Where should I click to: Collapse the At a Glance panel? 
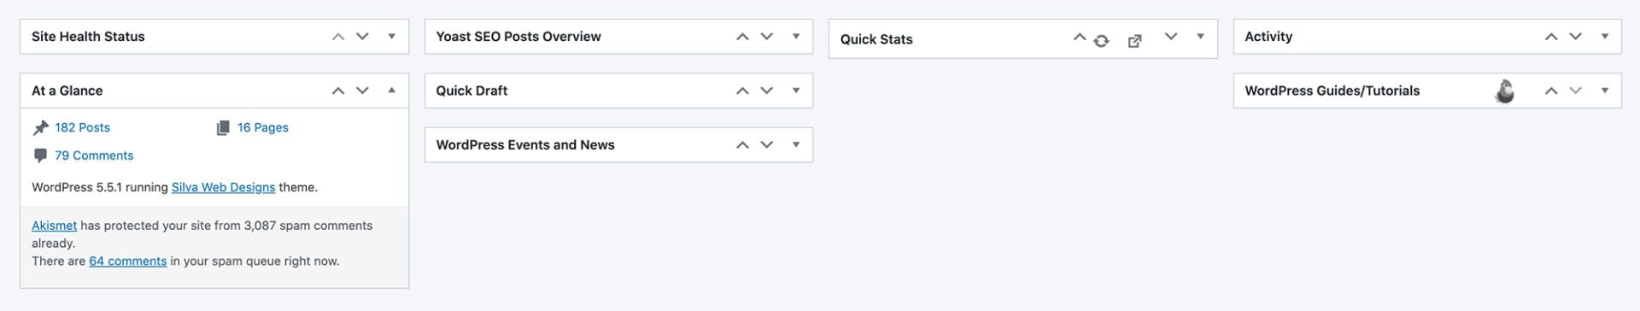tap(392, 91)
